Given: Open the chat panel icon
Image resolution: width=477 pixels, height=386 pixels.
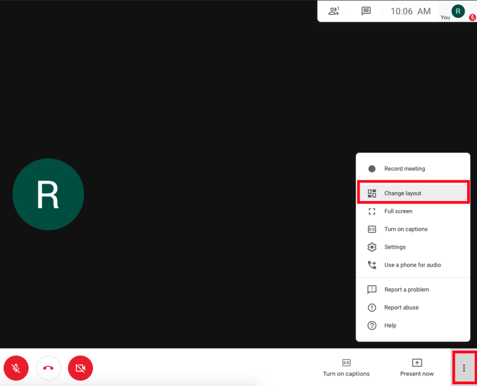Looking at the screenshot, I should pos(366,11).
